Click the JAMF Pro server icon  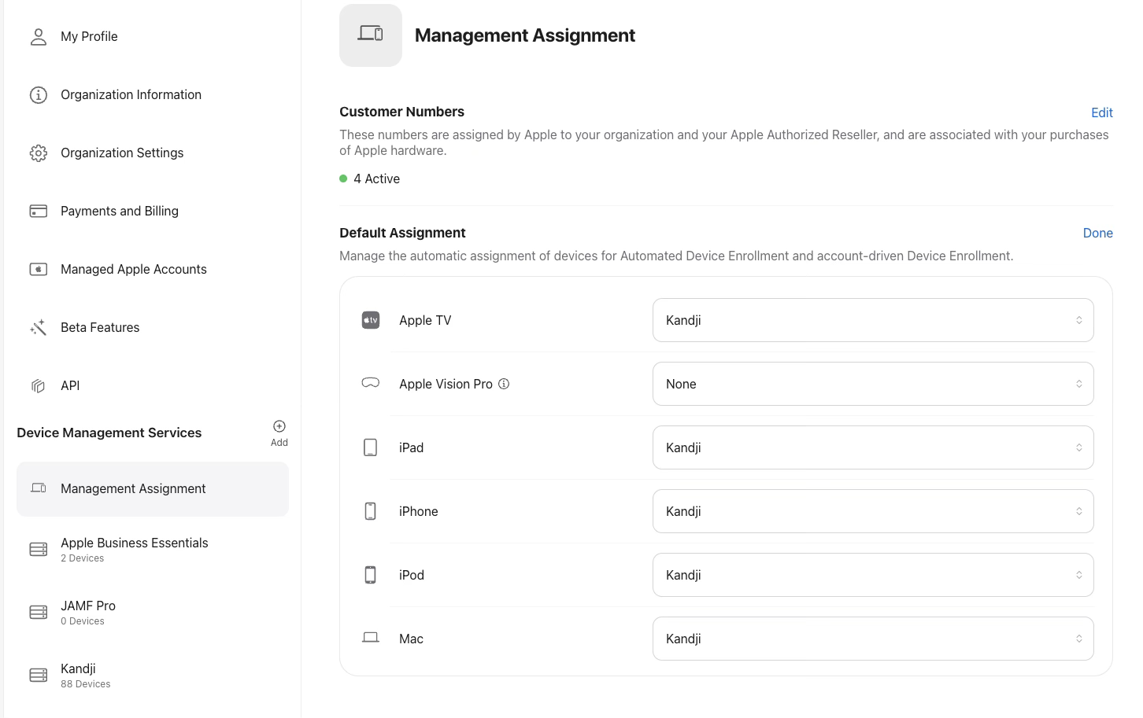coord(38,613)
